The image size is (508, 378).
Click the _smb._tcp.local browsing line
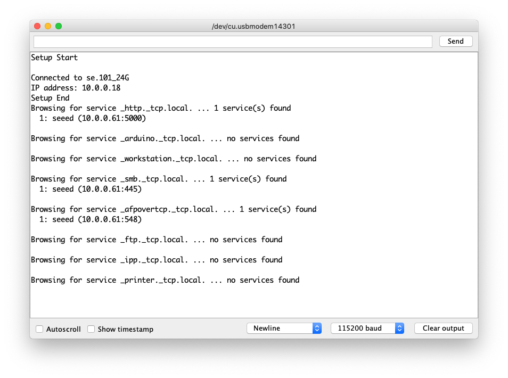[x=159, y=179]
